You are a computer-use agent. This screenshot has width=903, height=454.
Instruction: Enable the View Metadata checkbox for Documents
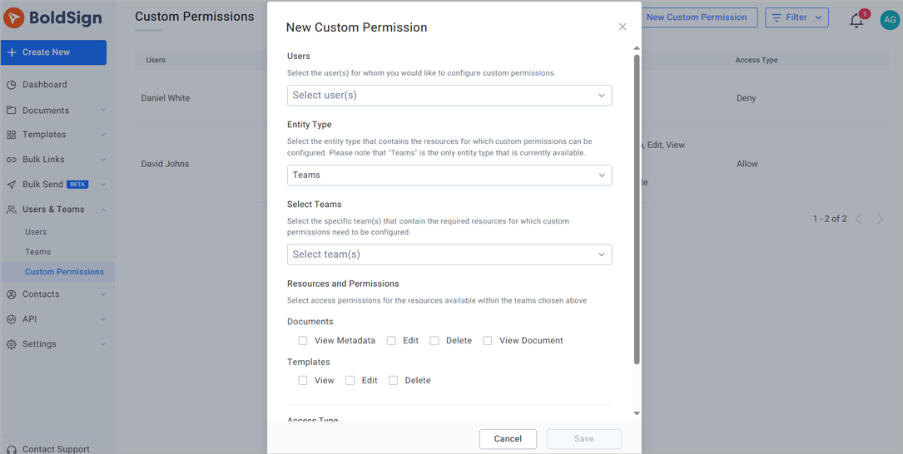point(303,341)
